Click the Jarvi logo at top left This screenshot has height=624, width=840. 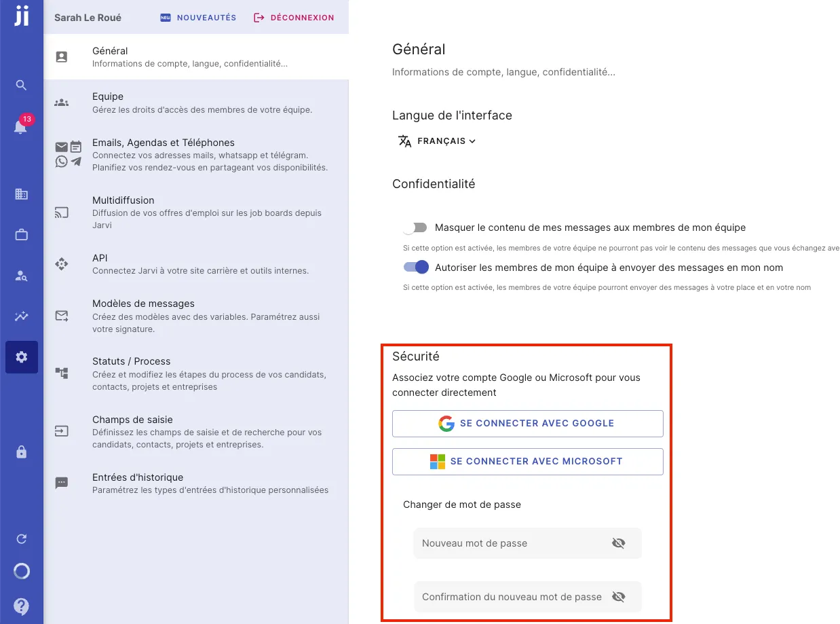click(21, 17)
